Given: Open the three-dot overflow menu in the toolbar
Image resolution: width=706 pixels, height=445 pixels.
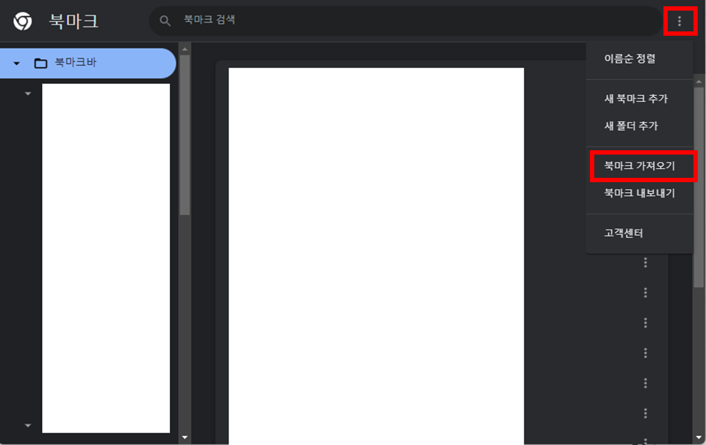Looking at the screenshot, I should pyautogui.click(x=680, y=21).
